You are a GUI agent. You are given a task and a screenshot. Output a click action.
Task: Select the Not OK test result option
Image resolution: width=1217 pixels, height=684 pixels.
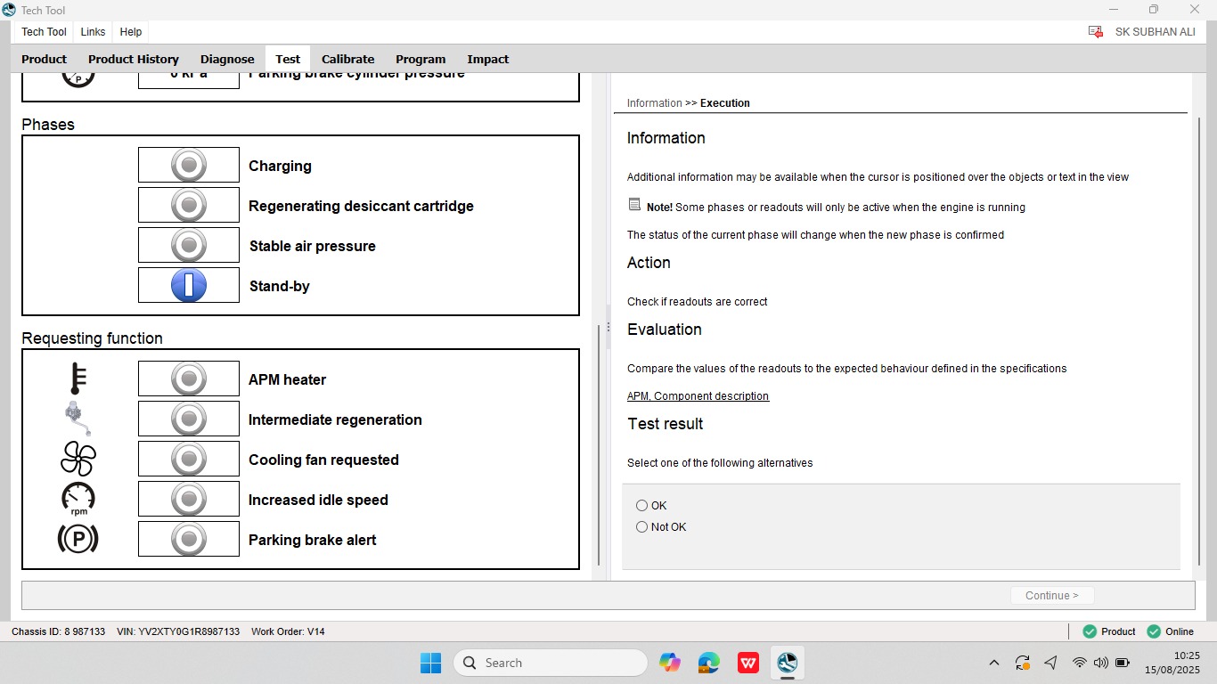coord(641,527)
